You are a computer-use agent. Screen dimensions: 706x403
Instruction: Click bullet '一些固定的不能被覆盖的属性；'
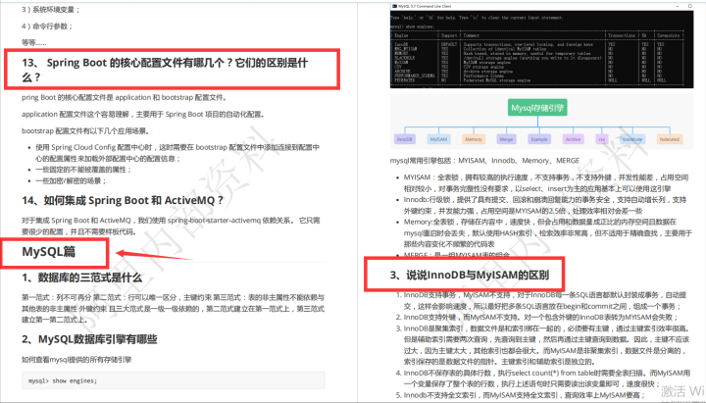click(x=83, y=170)
